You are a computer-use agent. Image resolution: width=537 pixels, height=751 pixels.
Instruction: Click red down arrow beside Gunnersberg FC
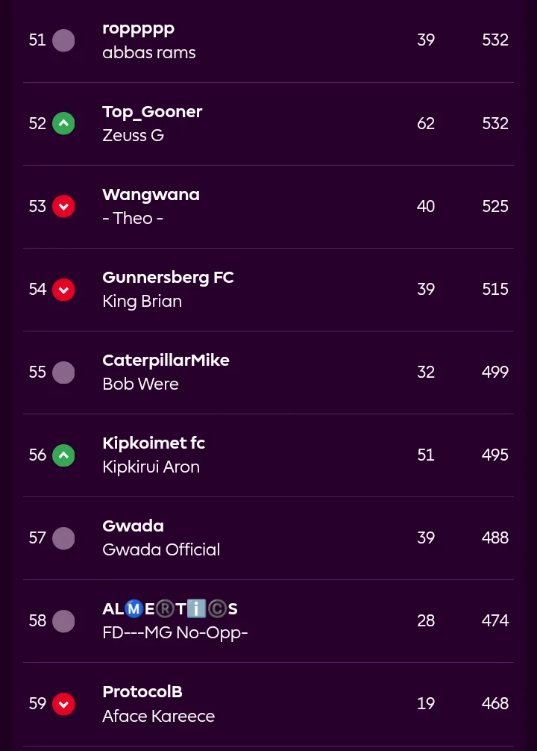(x=63, y=289)
